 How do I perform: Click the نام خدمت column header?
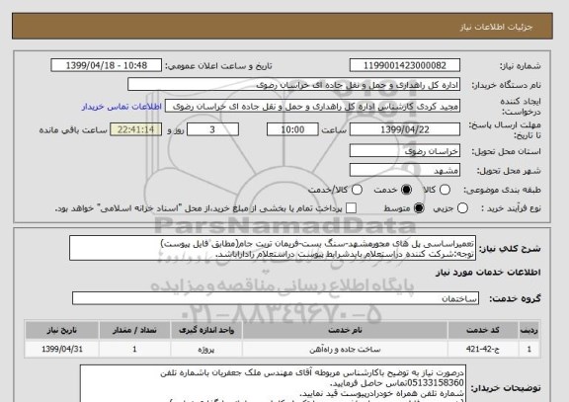[x=345, y=330]
